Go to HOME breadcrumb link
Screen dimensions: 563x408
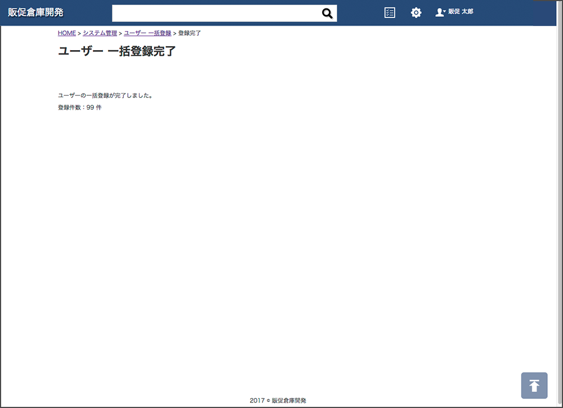pyautogui.click(x=67, y=33)
